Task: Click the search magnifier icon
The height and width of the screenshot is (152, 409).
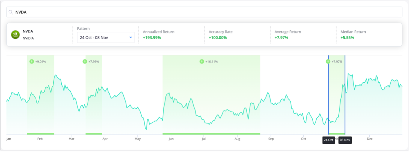Action: point(11,12)
